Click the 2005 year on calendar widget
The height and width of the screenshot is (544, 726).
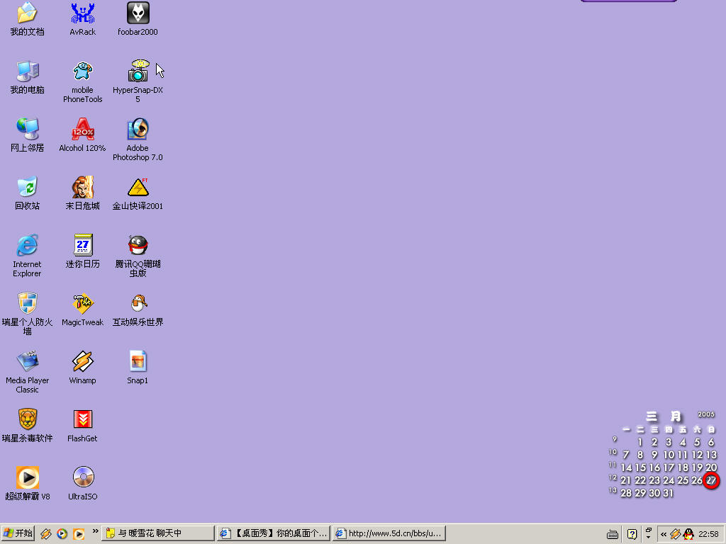pyautogui.click(x=706, y=414)
